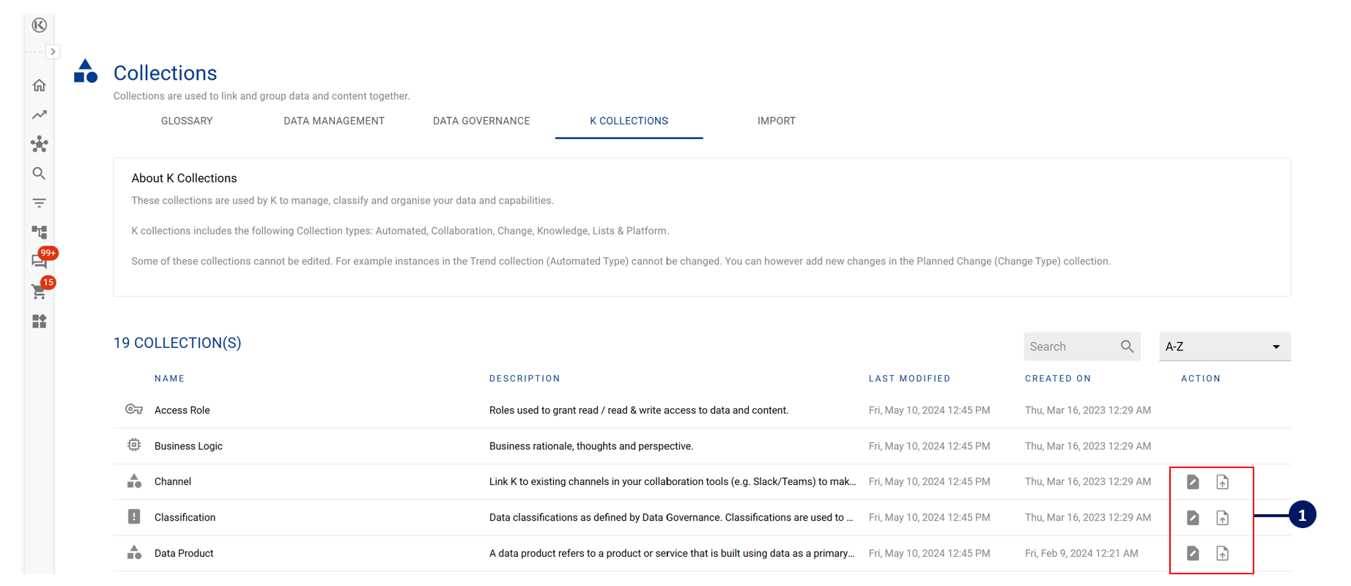1351x586 pixels.
Task: Click the edit icon for Channel row
Action: point(1193,482)
